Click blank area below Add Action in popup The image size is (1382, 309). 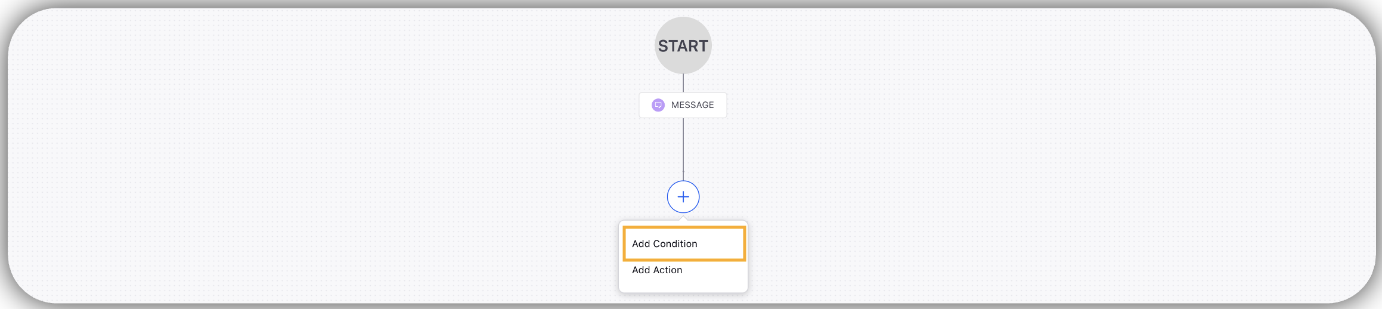(683, 286)
